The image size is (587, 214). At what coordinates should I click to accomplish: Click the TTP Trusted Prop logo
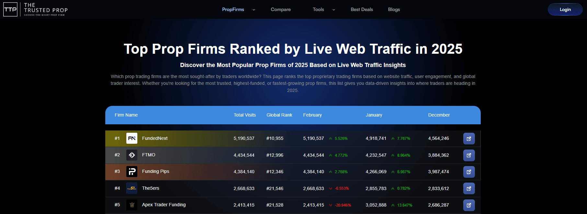coord(36,9)
